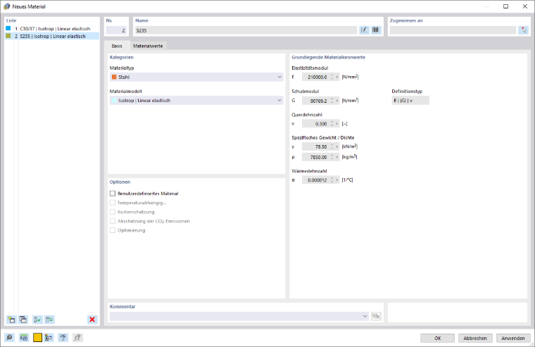Click the Definitionstyp field E | (G) | ν

pos(410,101)
